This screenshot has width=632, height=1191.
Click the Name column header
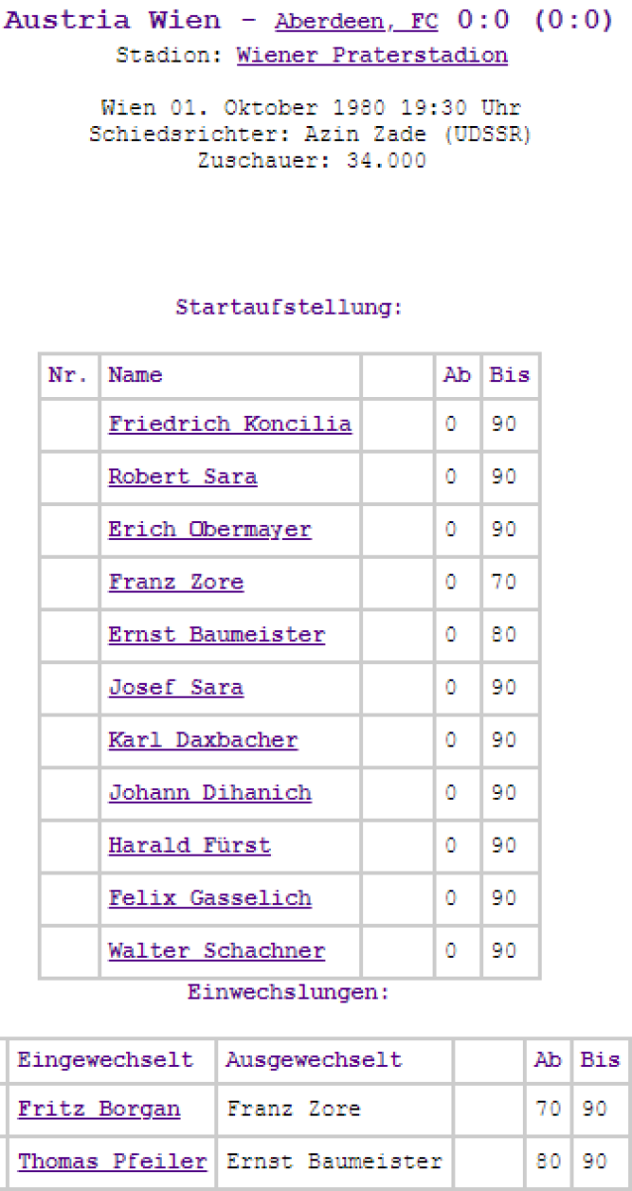[x=135, y=375]
